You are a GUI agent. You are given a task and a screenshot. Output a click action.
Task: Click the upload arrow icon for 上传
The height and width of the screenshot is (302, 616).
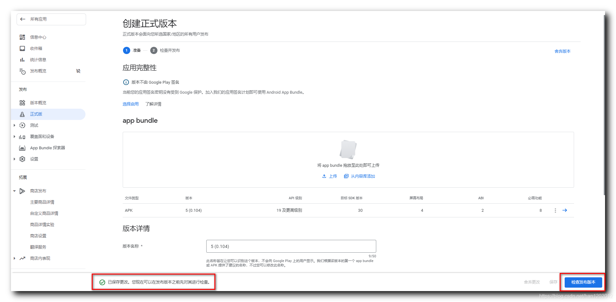324,176
